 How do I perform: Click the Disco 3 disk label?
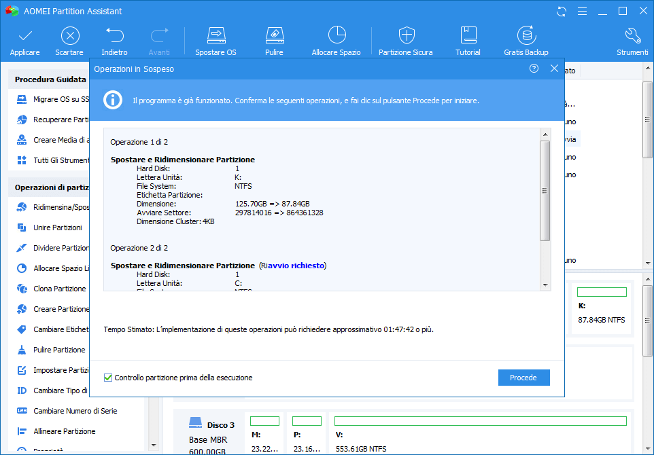point(221,425)
